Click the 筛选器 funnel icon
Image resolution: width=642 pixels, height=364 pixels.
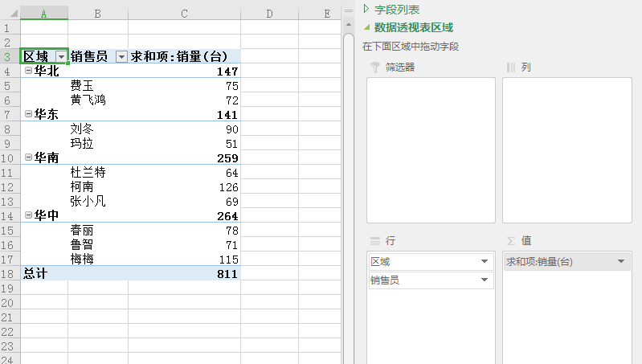(375, 67)
